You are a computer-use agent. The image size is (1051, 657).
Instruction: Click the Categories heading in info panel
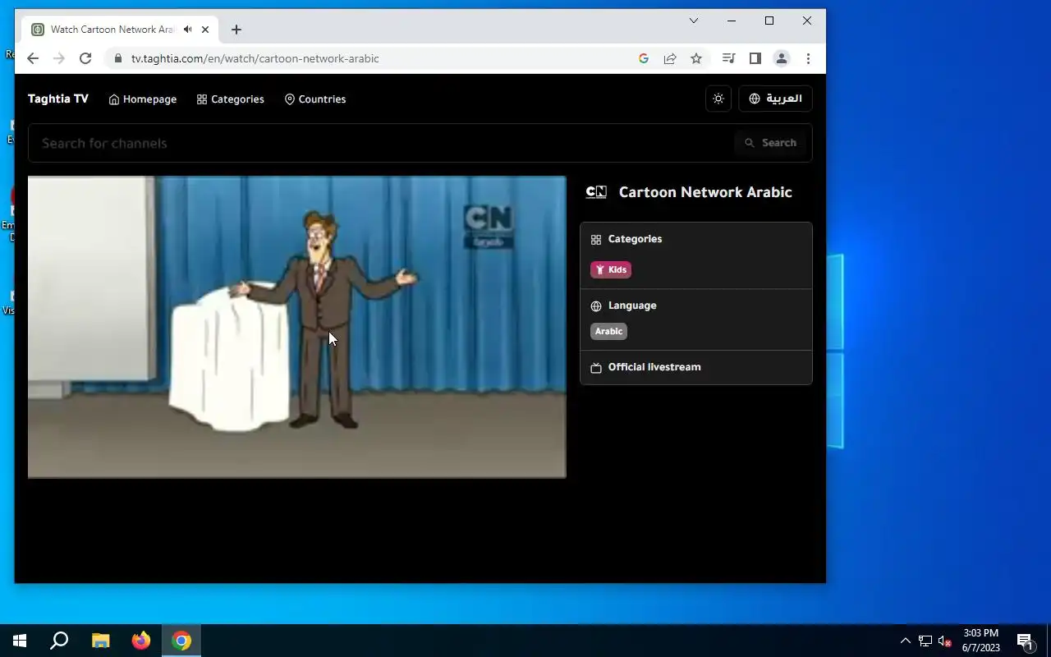[x=635, y=239]
